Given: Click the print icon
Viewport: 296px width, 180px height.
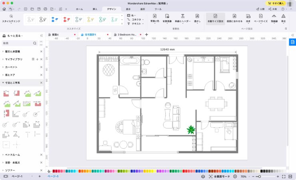Looking at the screenshot, I should point(45,9).
